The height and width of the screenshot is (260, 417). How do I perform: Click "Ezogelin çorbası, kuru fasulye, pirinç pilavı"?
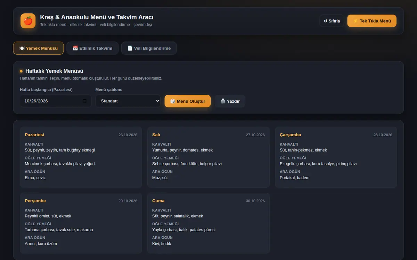(318, 164)
